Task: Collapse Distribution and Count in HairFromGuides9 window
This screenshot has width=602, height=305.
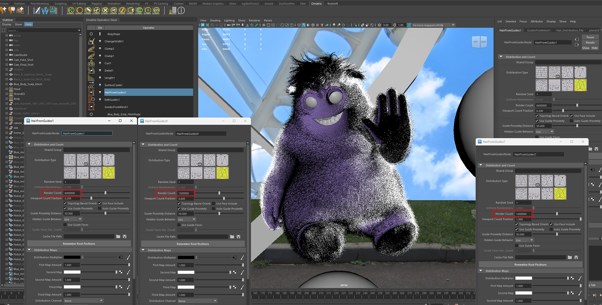Action: (143, 145)
